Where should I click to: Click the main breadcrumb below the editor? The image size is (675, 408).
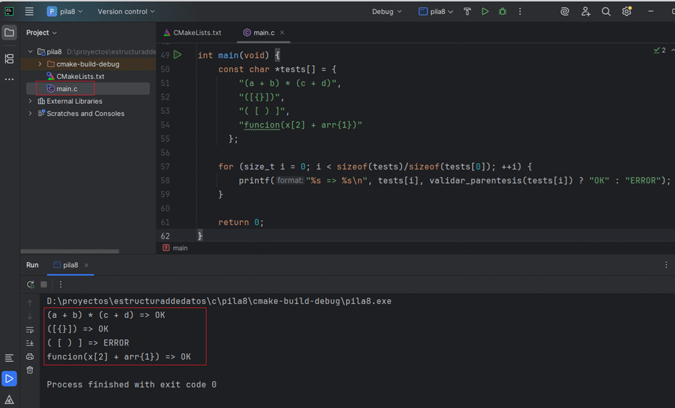[180, 248]
